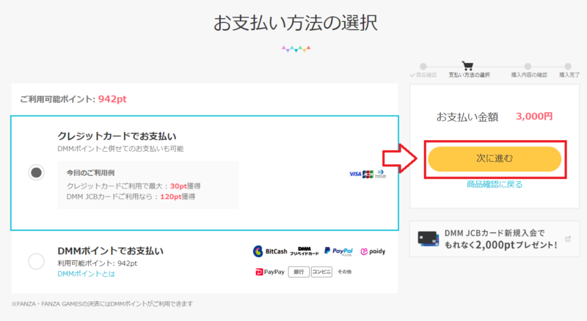Click the 30pt獲得 text

[x=186, y=186]
